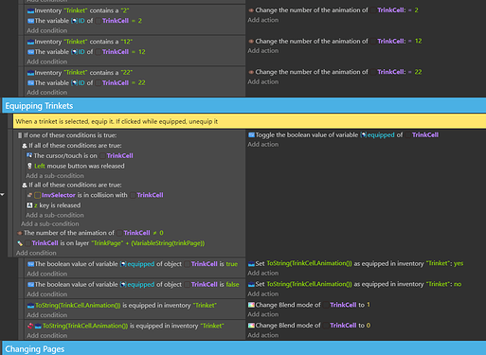The width and height of the screenshot is (486, 355).
Task: Click variable icon of 'ID of TrinkCell = 12' condition
Action: pyautogui.click(x=30, y=52)
